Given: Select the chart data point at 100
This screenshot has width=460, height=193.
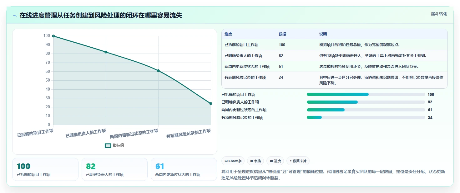Looking at the screenshot, I should pyautogui.click(x=53, y=36).
